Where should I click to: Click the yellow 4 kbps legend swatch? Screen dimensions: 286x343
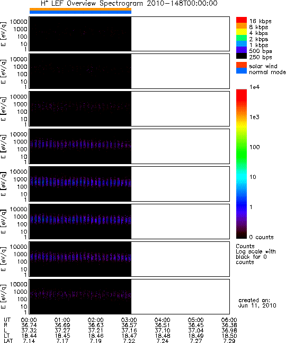point(242,32)
